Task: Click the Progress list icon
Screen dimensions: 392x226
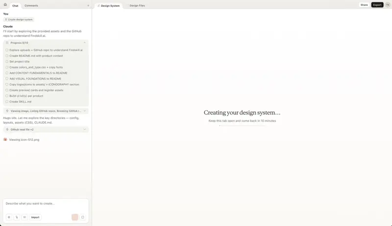Action: click(7, 43)
